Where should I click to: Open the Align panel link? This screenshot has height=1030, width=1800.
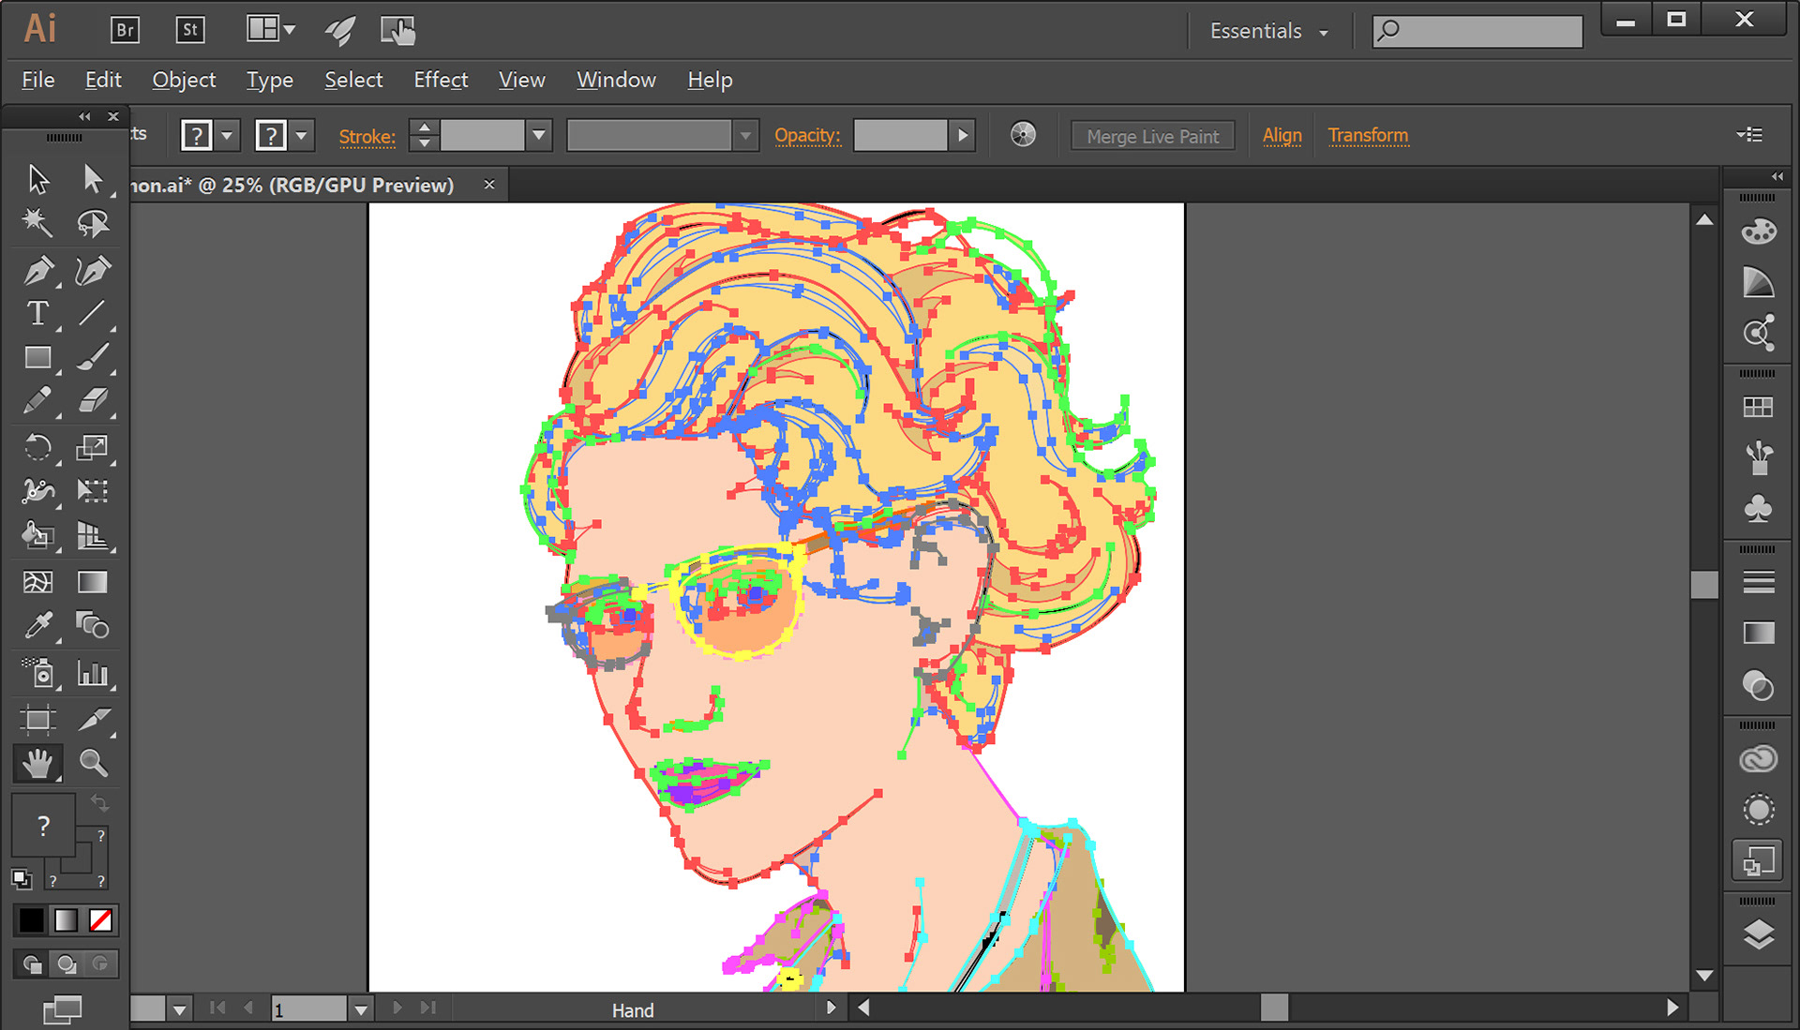click(x=1282, y=135)
